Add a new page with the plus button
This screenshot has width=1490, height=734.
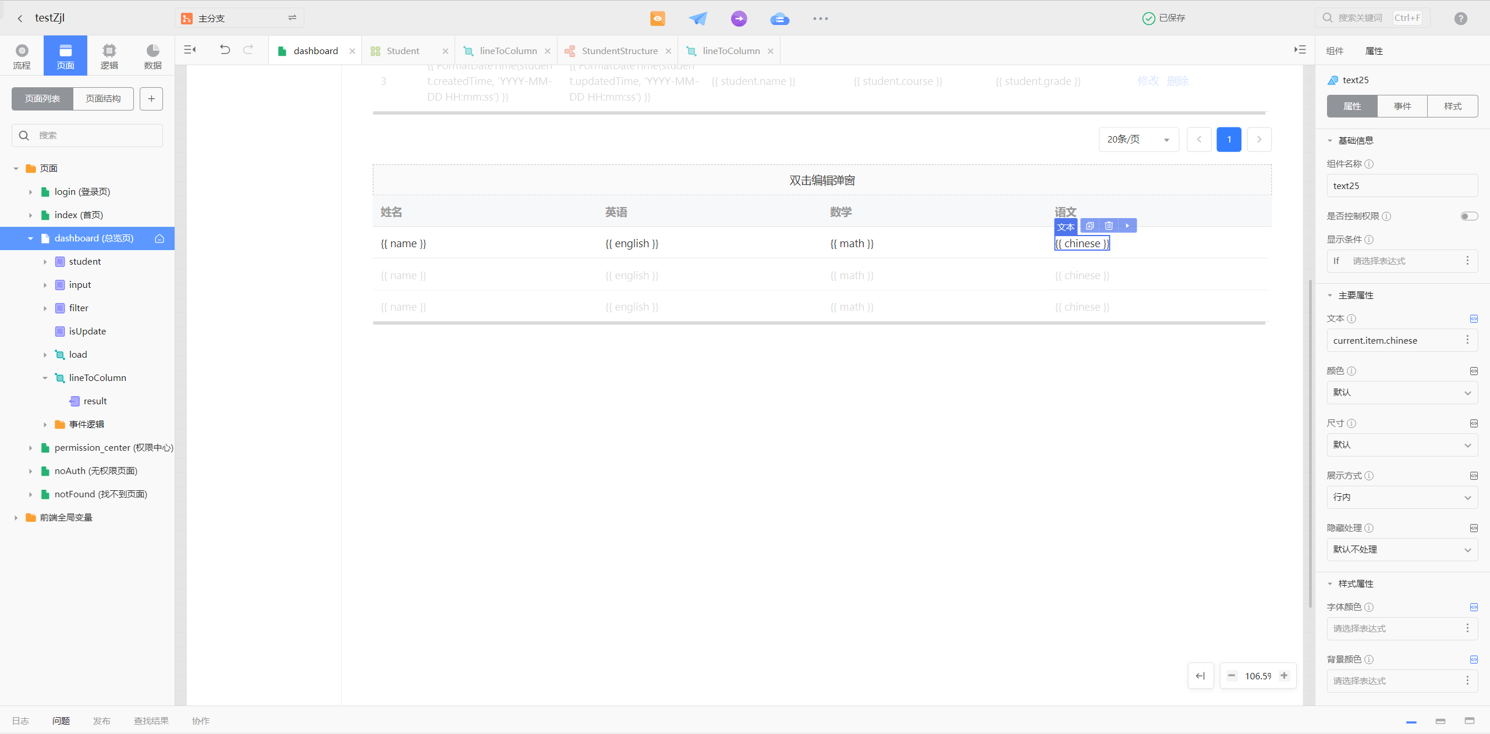click(x=151, y=99)
